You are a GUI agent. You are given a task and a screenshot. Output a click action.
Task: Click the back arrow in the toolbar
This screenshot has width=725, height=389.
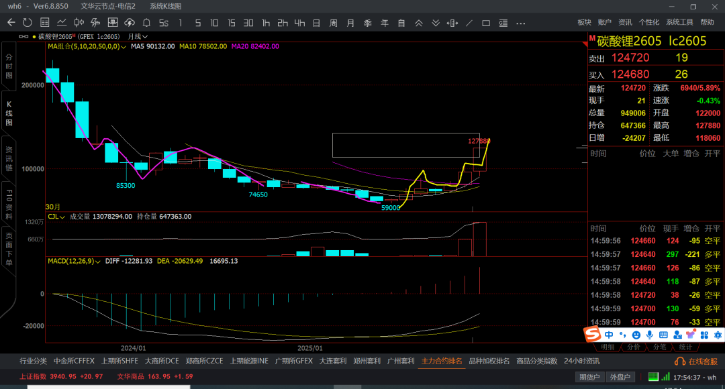pos(11,23)
